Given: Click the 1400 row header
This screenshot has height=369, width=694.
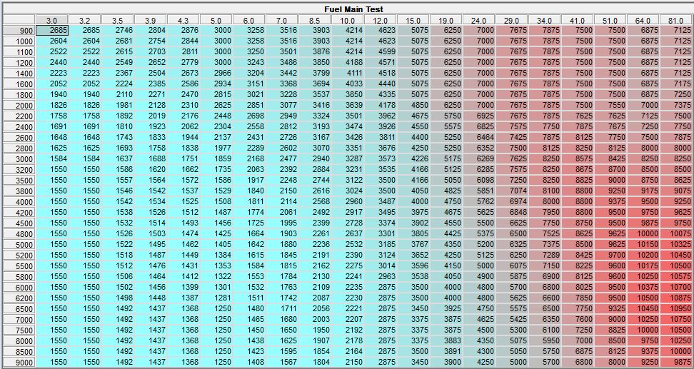Looking at the screenshot, I should (19, 73).
